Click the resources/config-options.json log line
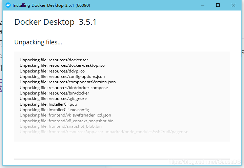Screen dimensions: 244x168 (x=62, y=77)
